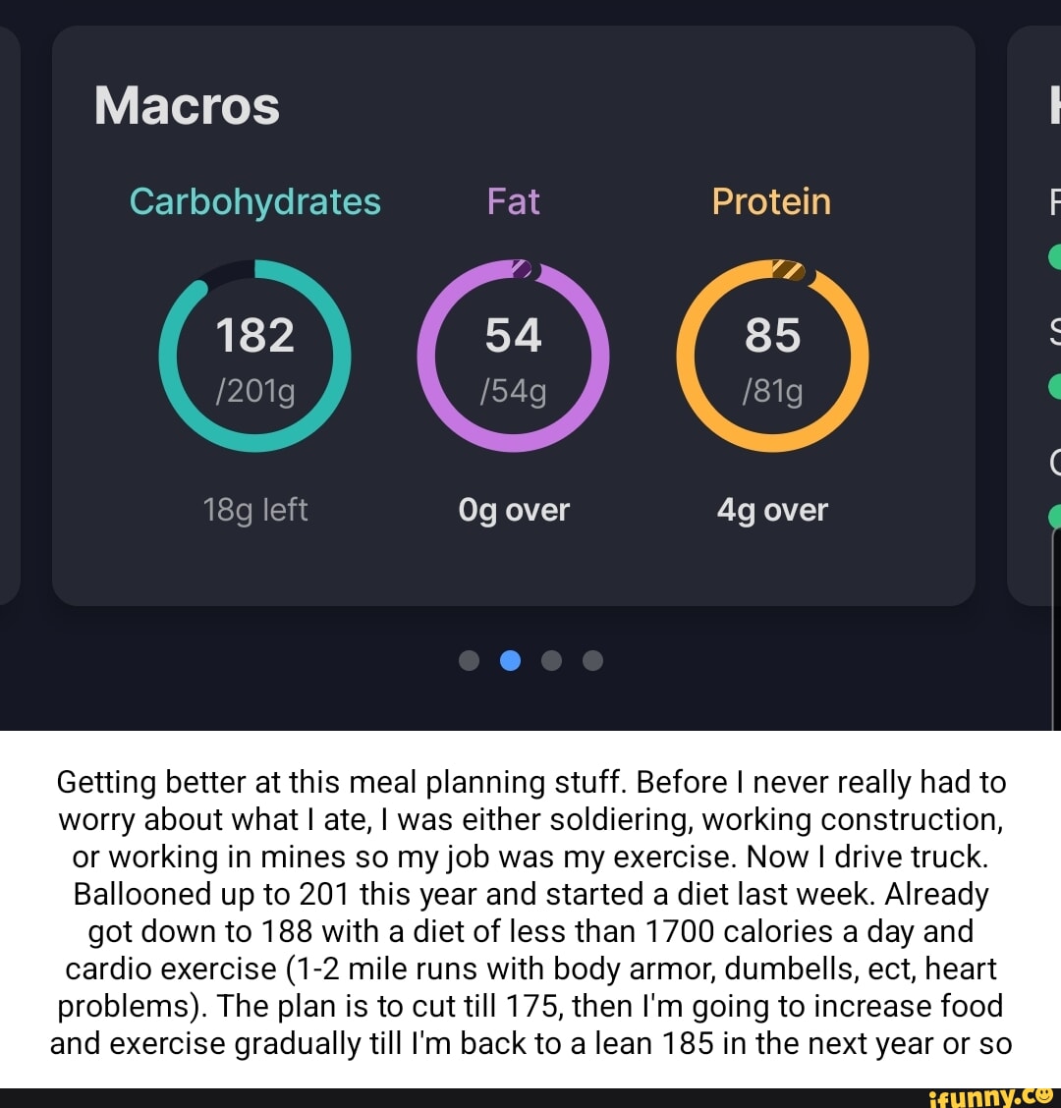Click the ifunny.co watermark logo
Image resolution: width=1061 pixels, height=1108 pixels.
point(992,1096)
